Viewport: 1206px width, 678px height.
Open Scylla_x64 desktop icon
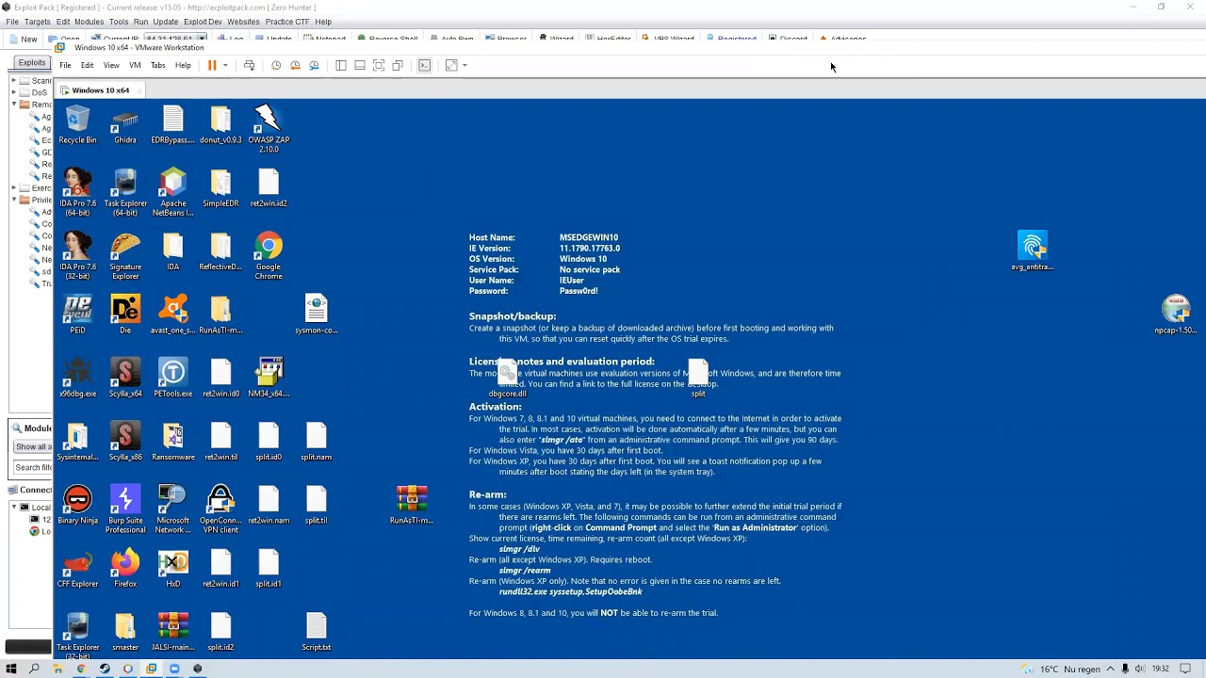[x=125, y=378]
